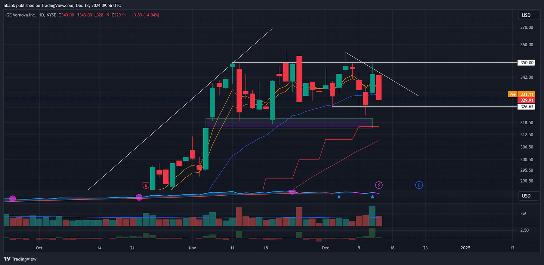Click the '295.50' price scale label
544x265 pixels.
click(x=526, y=170)
